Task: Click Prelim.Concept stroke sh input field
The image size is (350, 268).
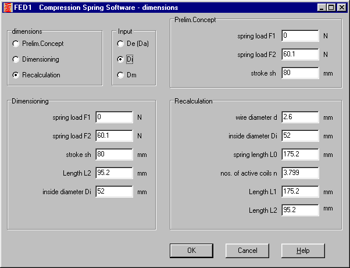Action: (299, 73)
